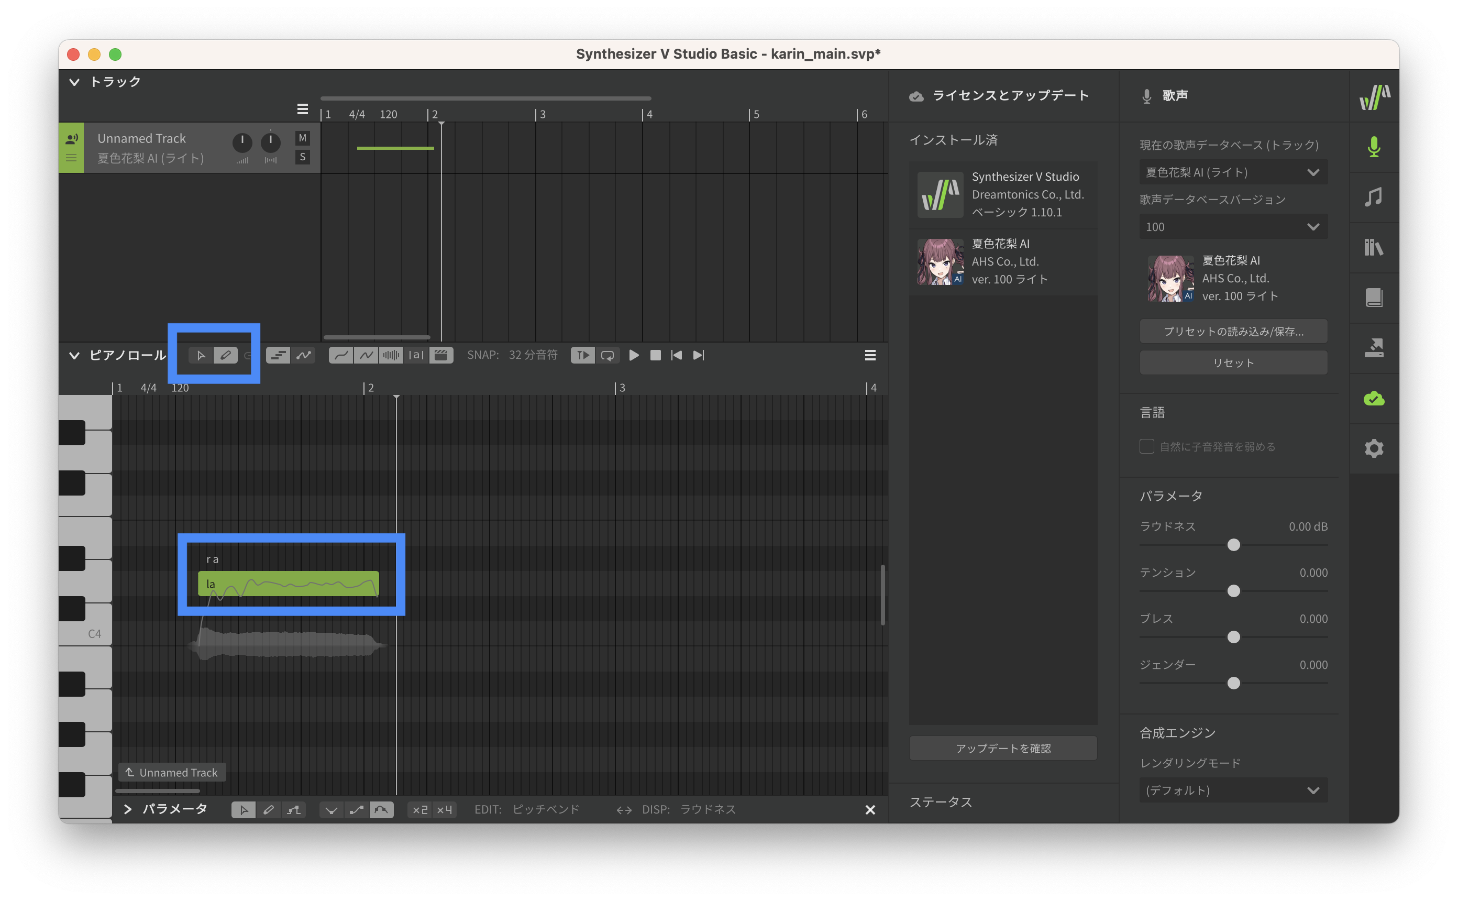Toggle playhead auto-scroll follow button
Screen dimensions: 1458x901
[x=582, y=355]
